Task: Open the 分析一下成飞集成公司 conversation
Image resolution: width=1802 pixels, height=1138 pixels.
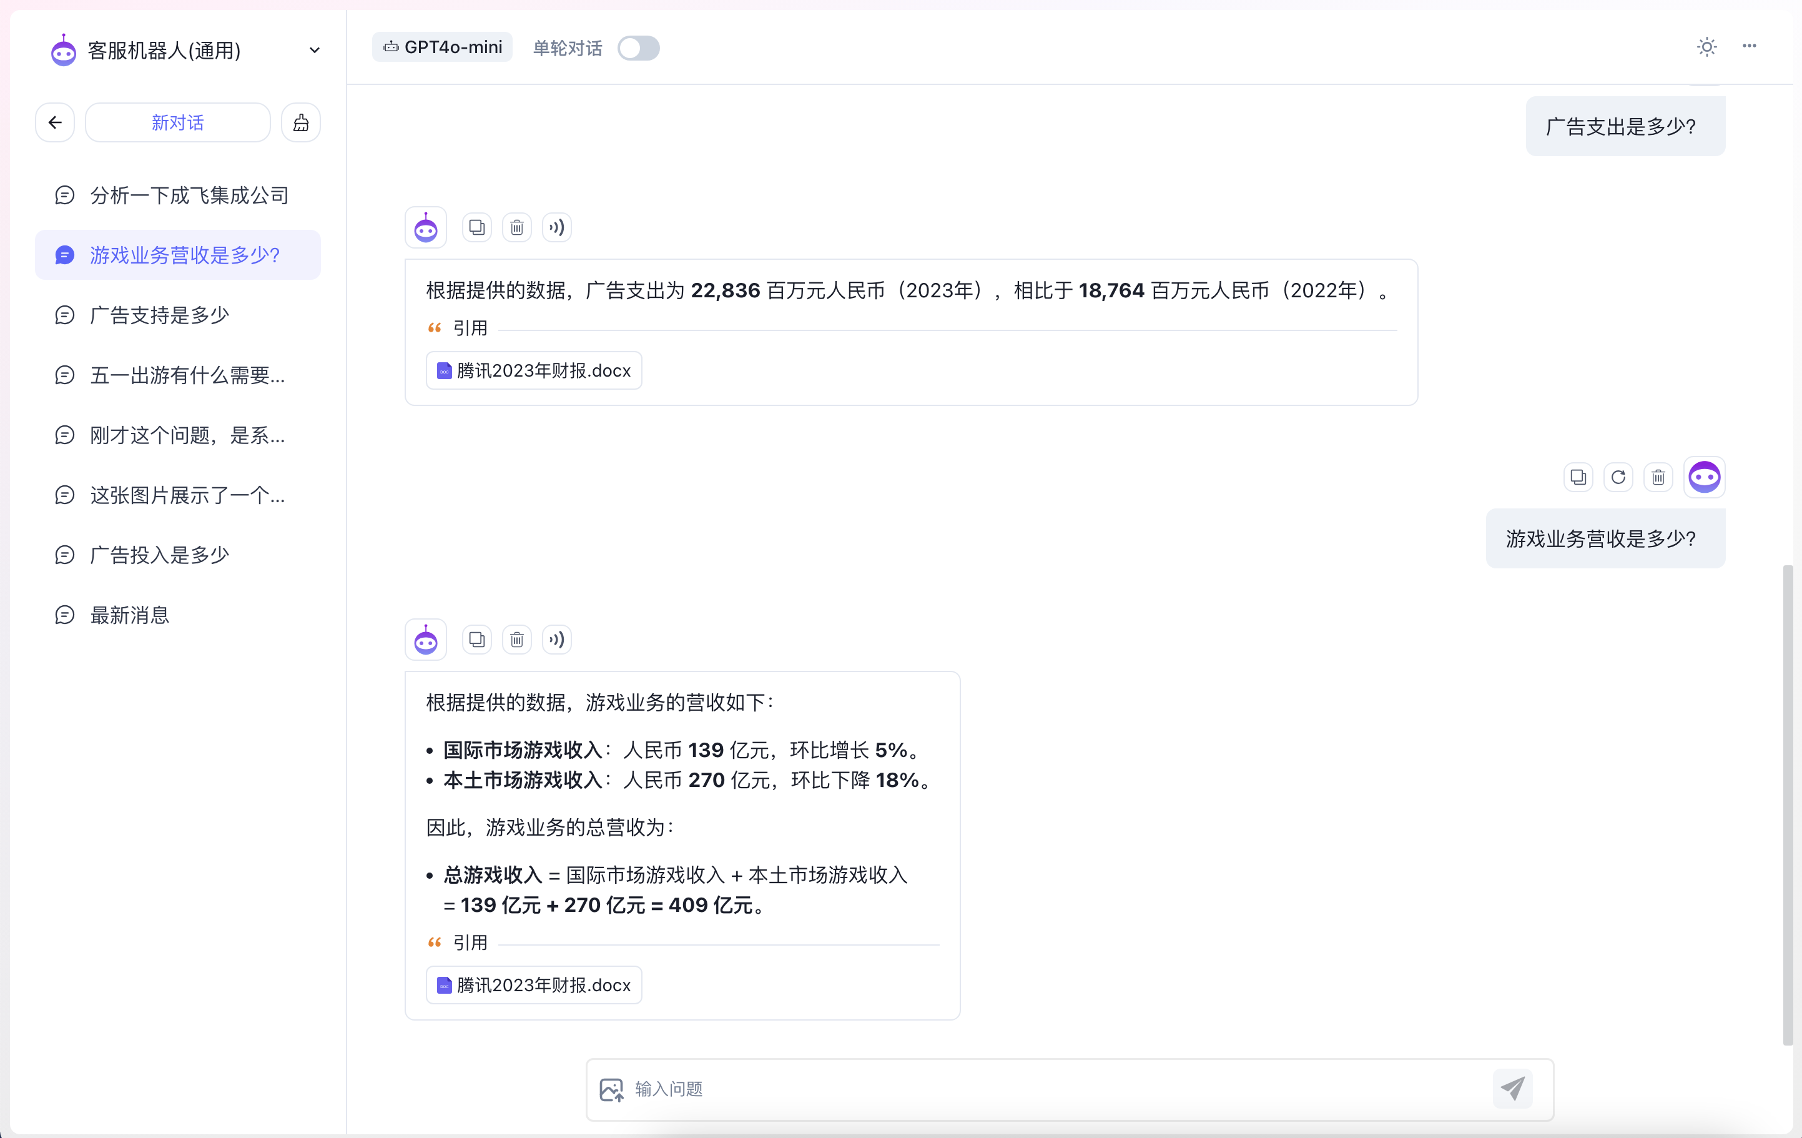Action: (189, 195)
